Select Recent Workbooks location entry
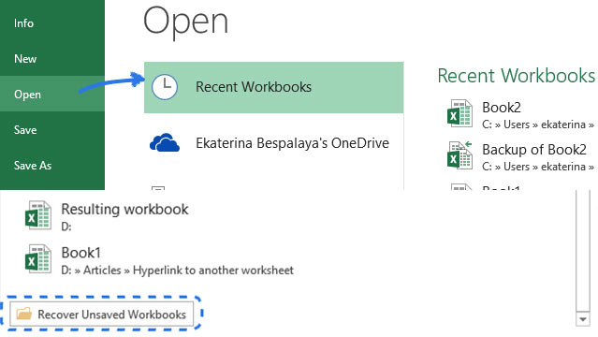The height and width of the screenshot is (337, 598). click(274, 87)
